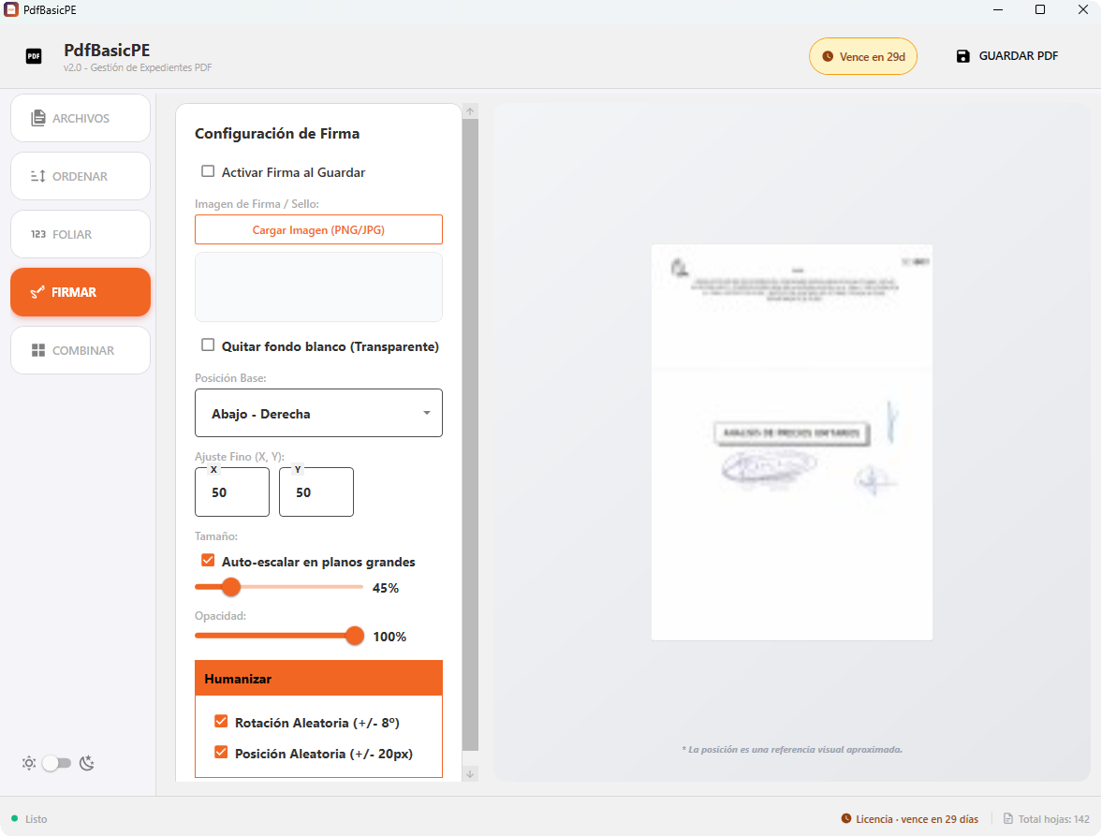
Task: Click the PdfBasicPE title bar app icon
Action: (10, 9)
